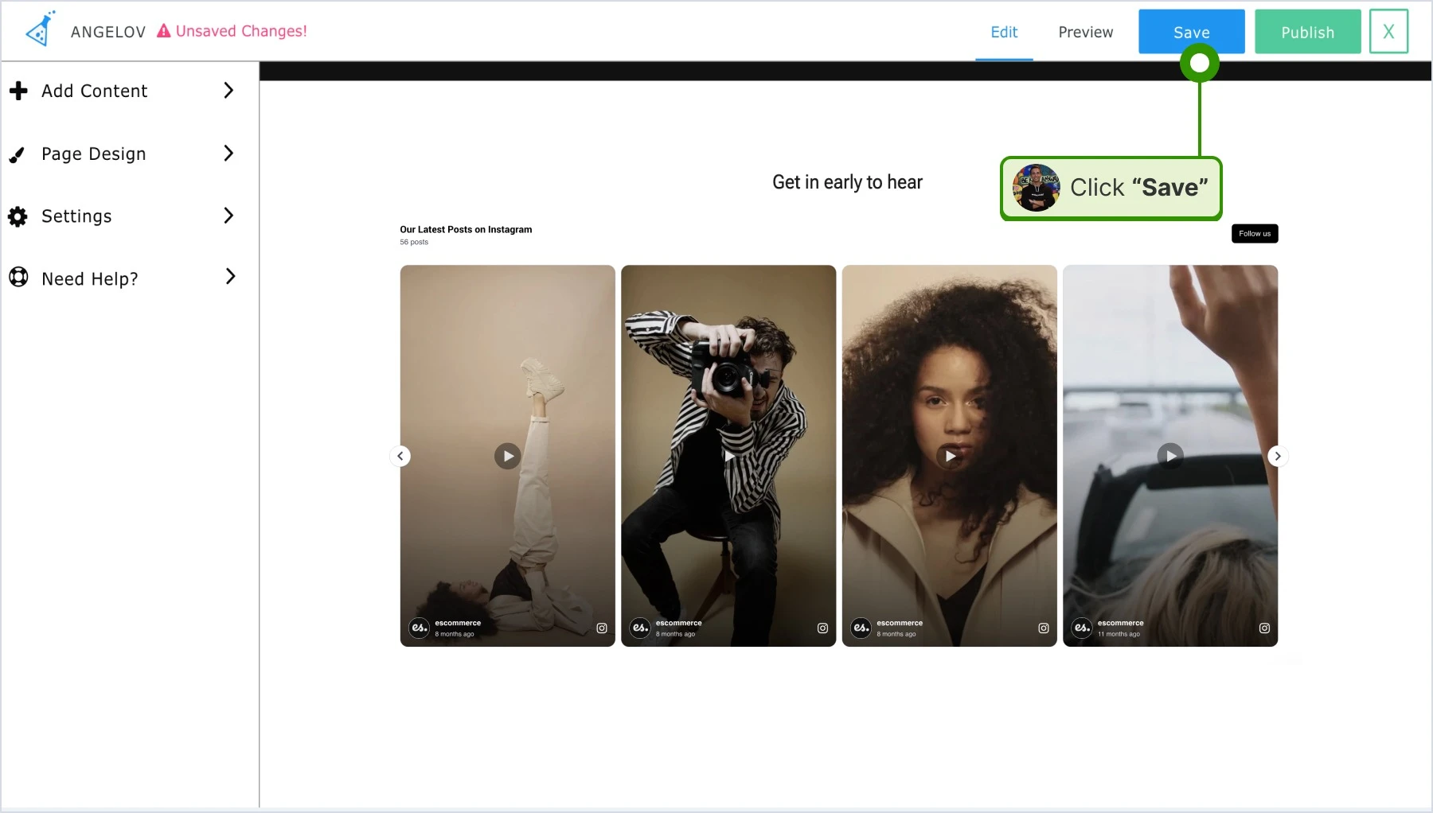Open Instagram icon on first post

click(x=602, y=628)
